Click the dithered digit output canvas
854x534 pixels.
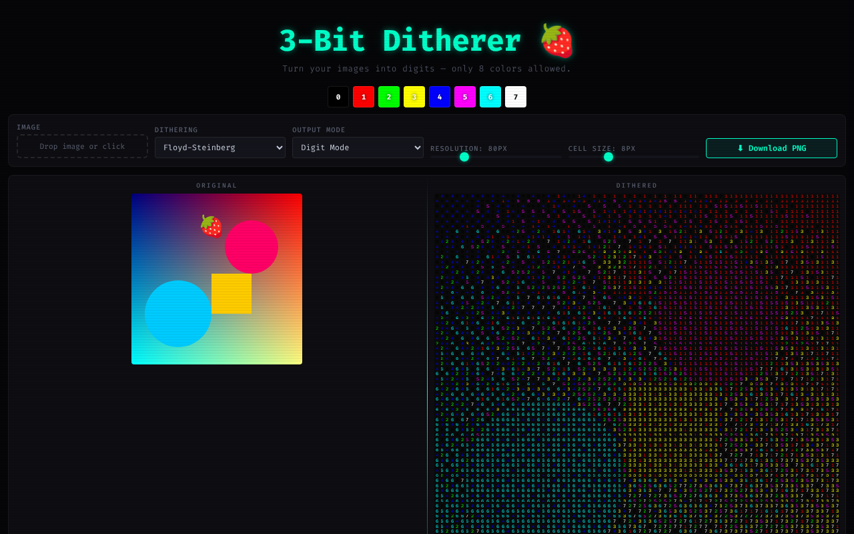coord(637,364)
